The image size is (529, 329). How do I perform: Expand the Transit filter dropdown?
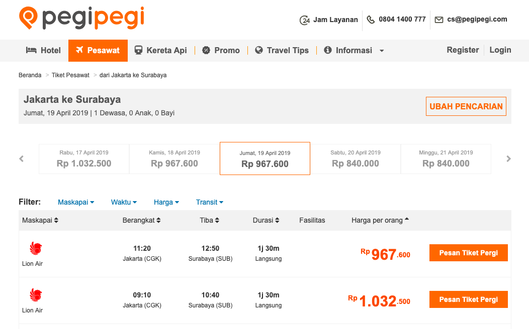click(210, 202)
